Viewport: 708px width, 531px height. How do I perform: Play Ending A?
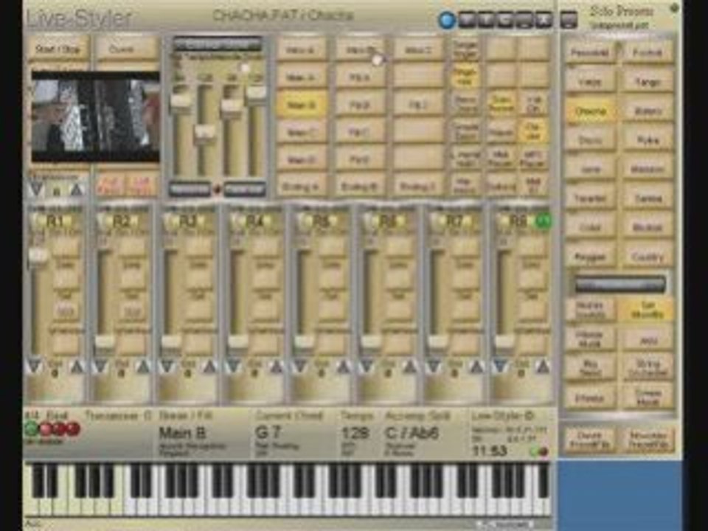click(x=301, y=186)
